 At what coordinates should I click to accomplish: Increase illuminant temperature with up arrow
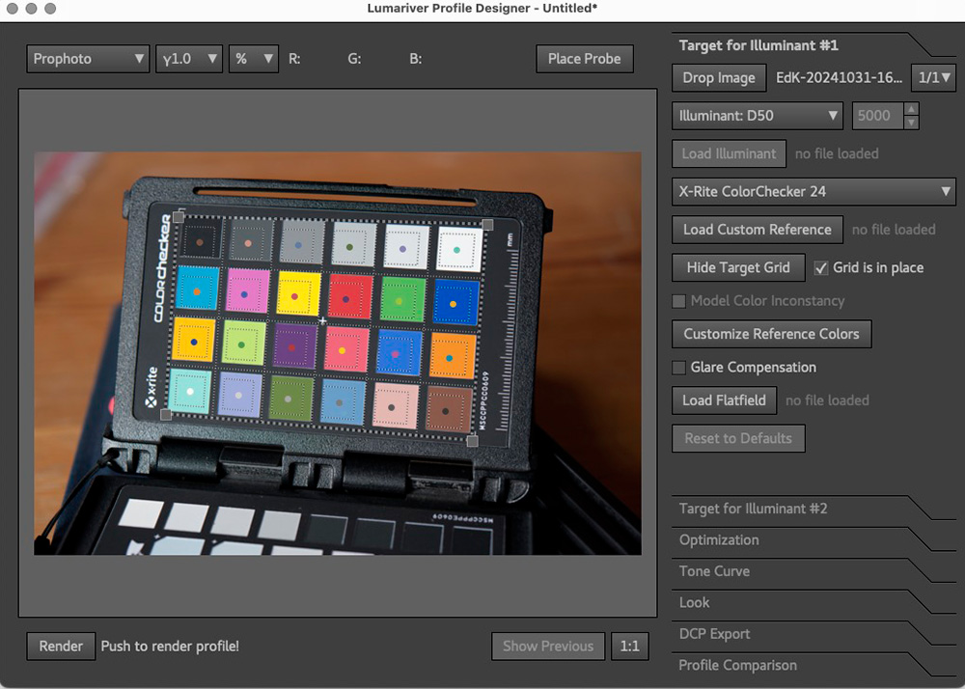click(x=910, y=110)
